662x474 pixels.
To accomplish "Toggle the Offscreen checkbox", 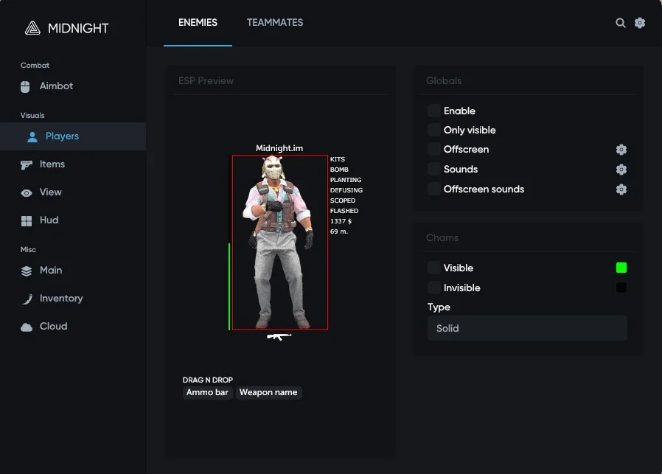I will pos(433,149).
